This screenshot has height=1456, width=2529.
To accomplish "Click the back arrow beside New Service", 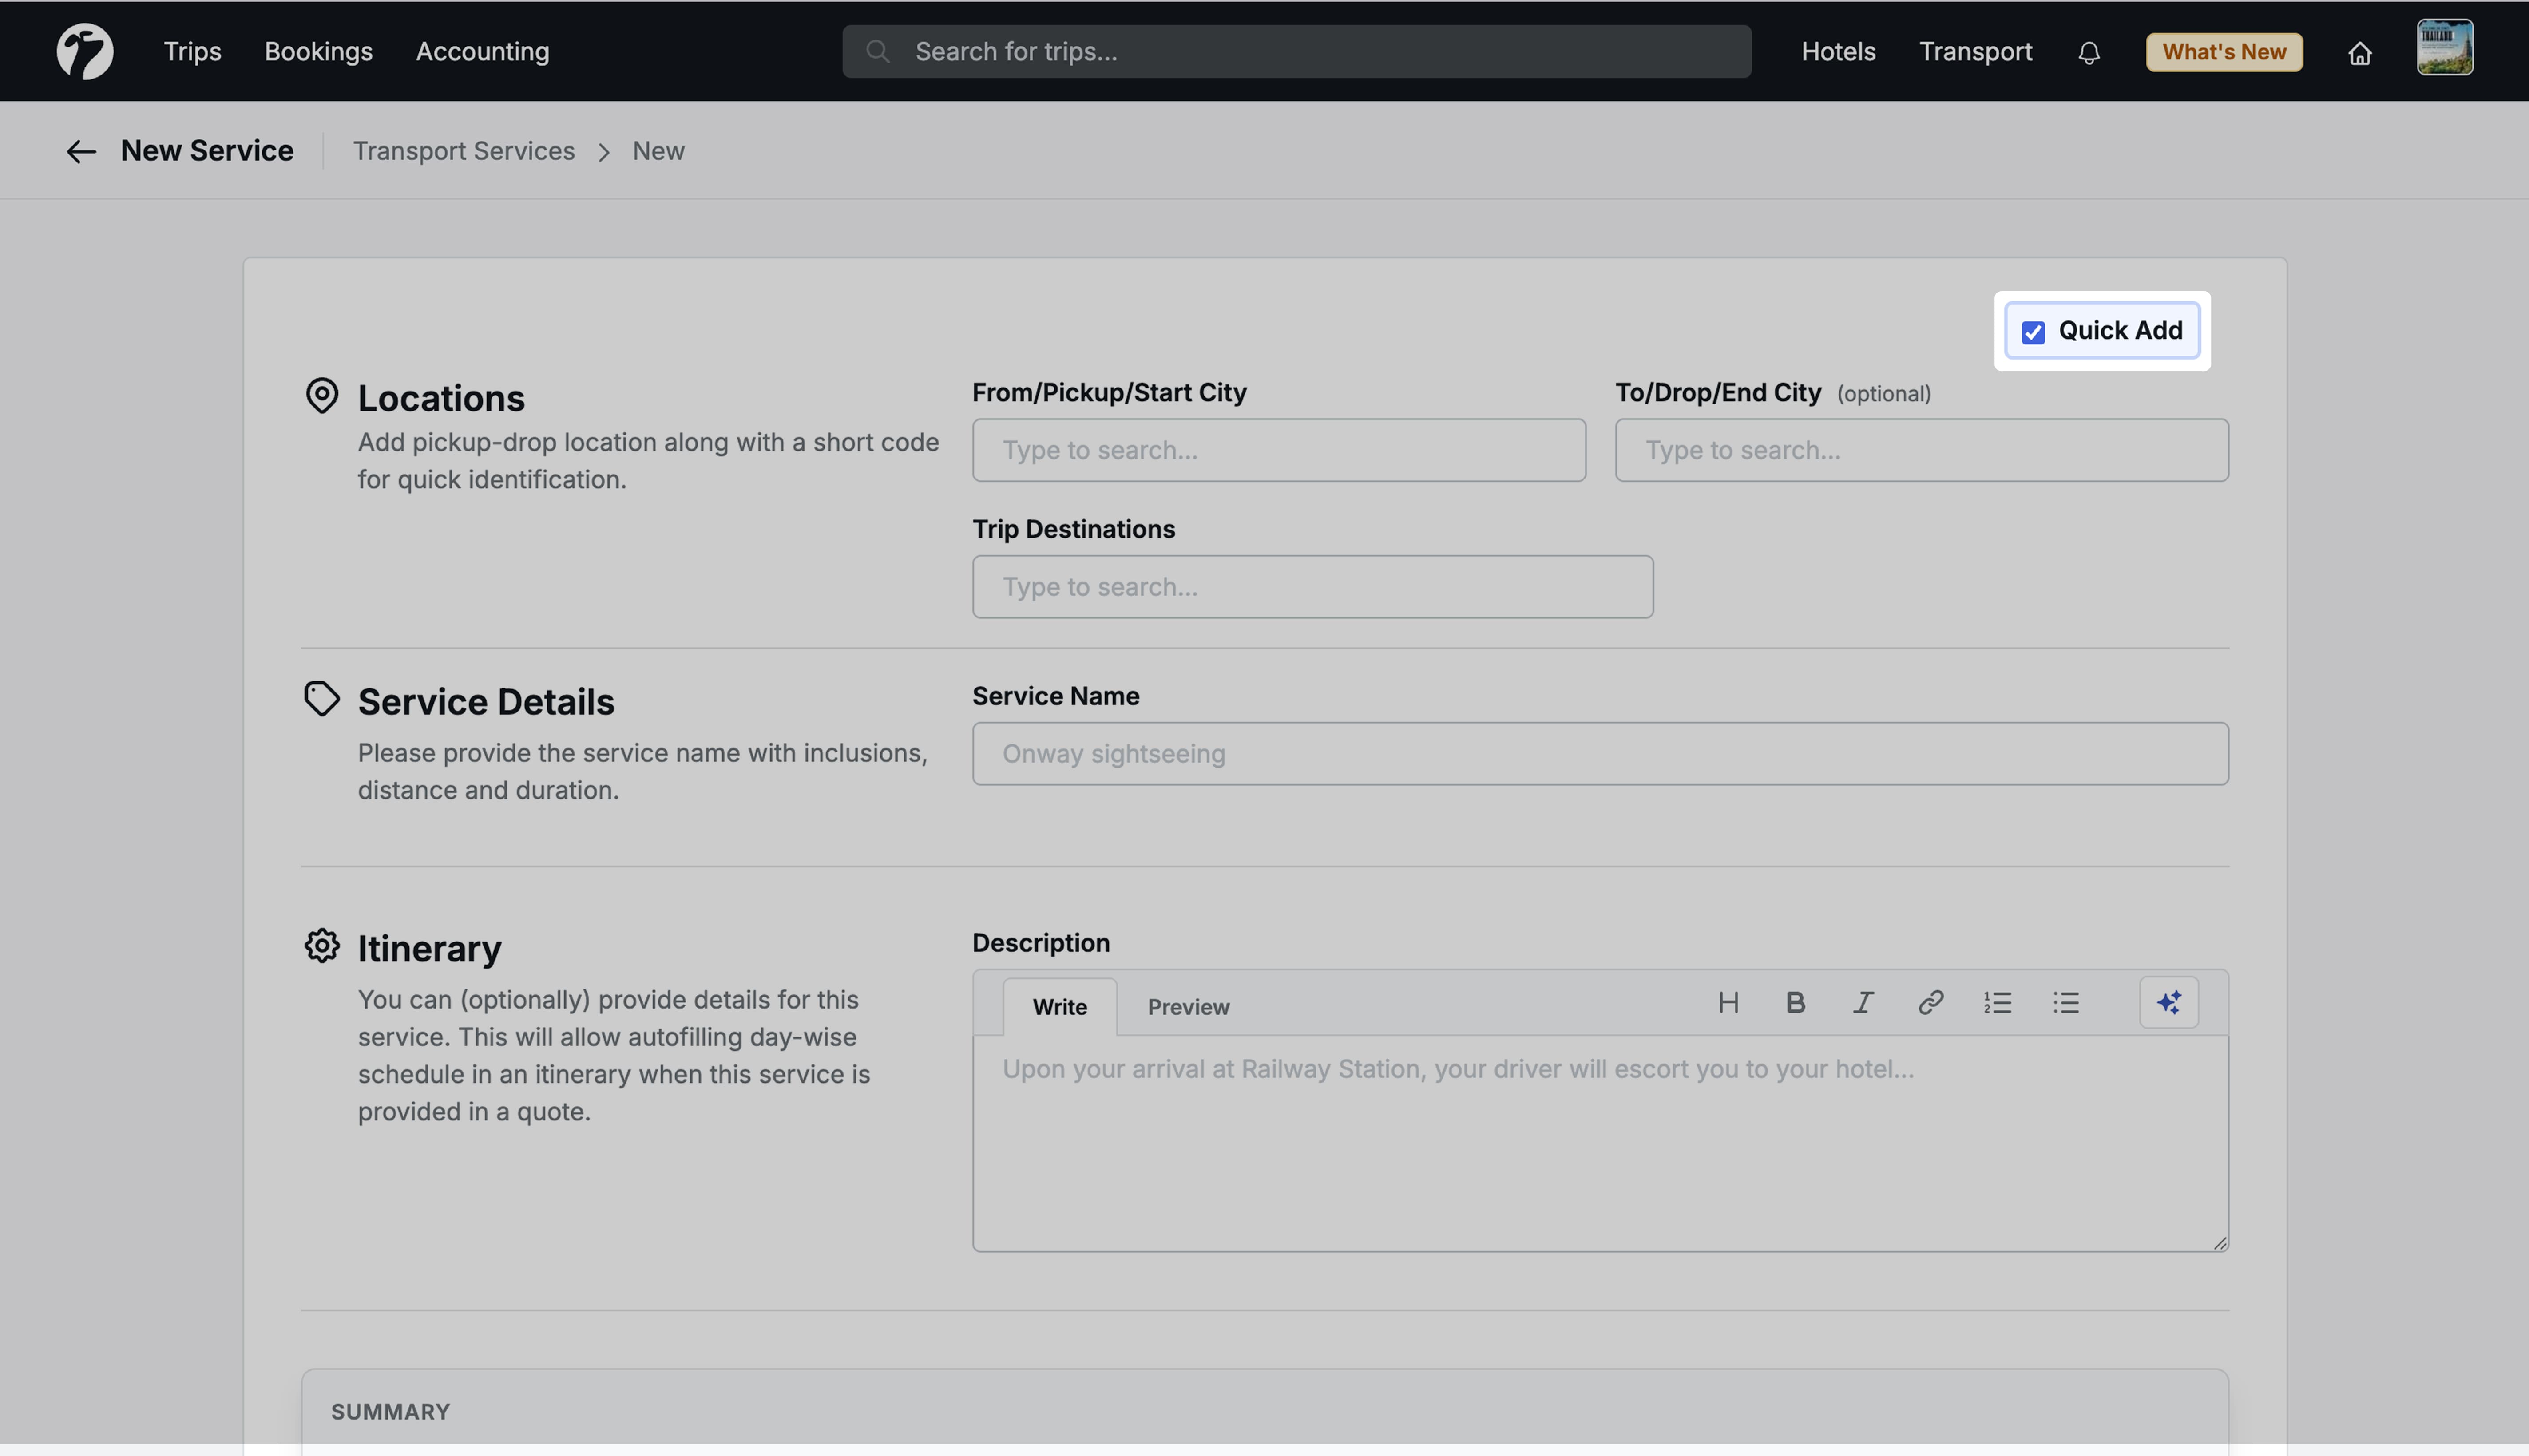I will [x=81, y=151].
